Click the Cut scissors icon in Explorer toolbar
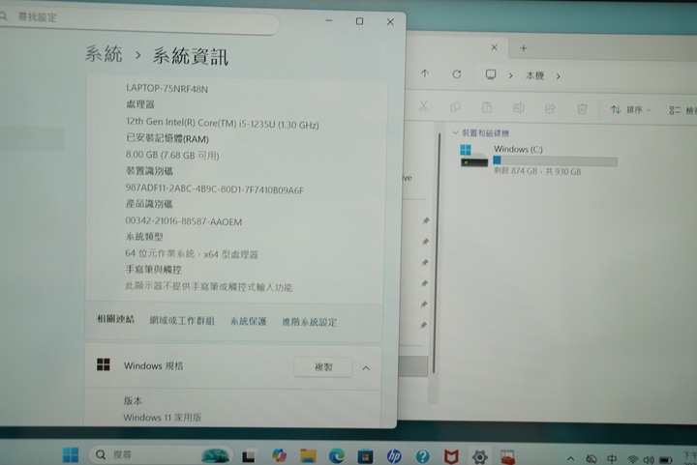The height and width of the screenshot is (465, 697). click(x=424, y=109)
